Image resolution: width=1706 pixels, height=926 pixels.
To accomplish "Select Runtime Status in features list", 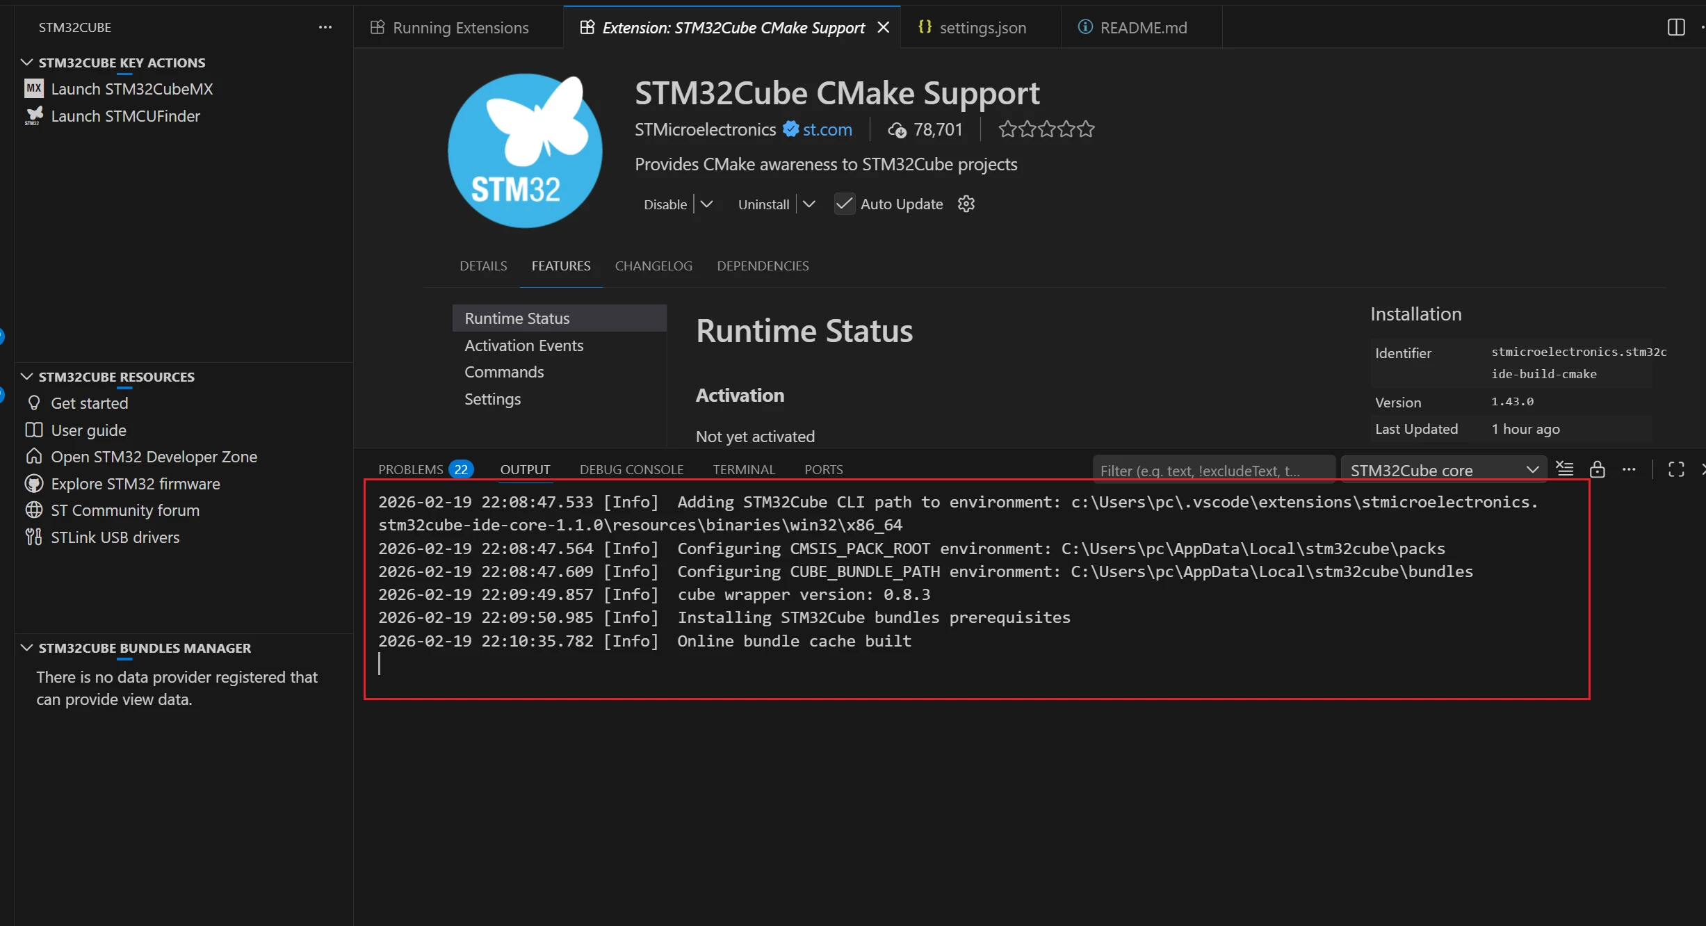I will [559, 318].
